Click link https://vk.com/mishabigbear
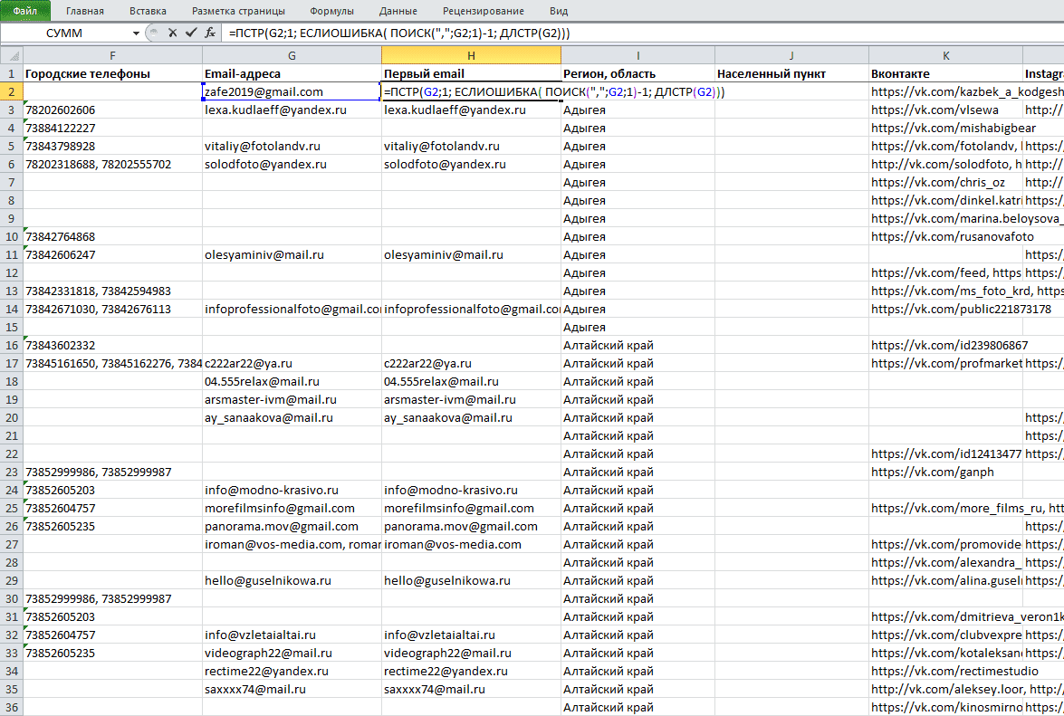Viewport: 1064px width, 716px height. (954, 128)
